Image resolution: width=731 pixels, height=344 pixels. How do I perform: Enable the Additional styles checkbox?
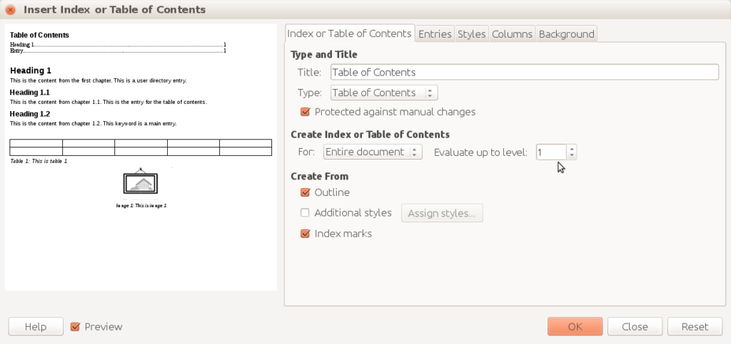(x=306, y=212)
